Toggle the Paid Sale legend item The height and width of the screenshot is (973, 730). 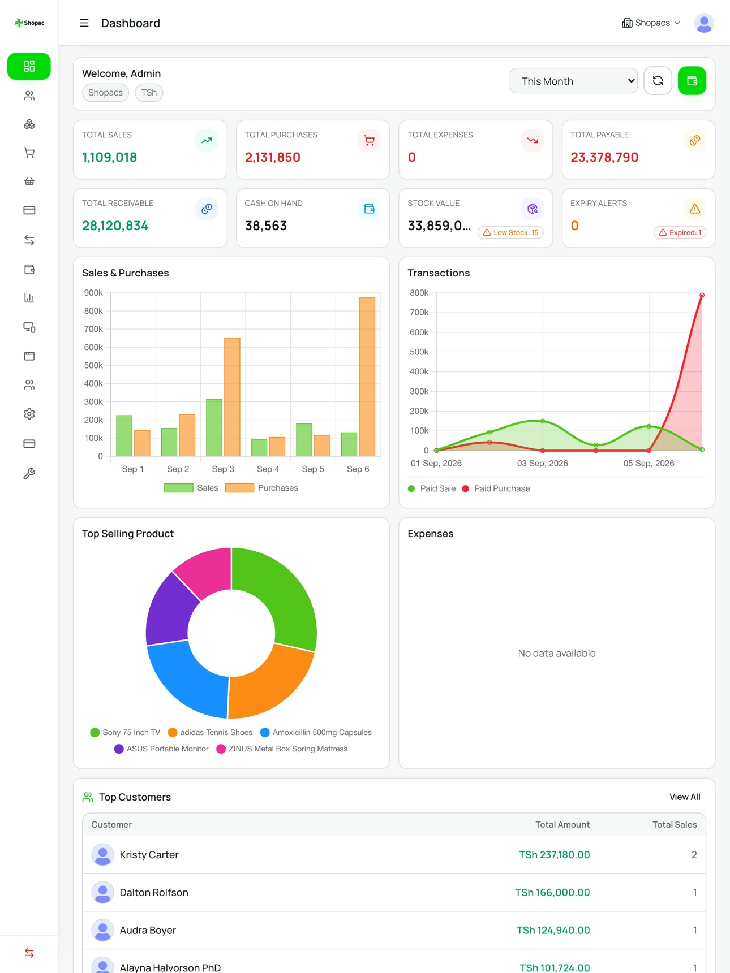432,488
